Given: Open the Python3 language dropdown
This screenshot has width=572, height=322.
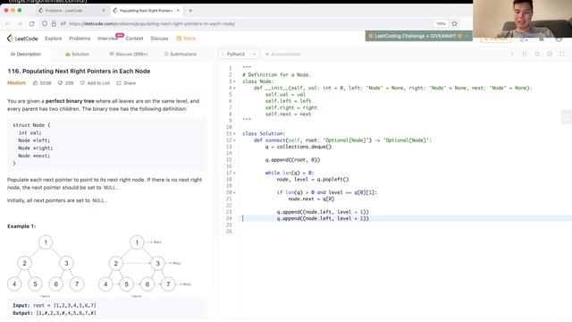Looking at the screenshot, I should (x=240, y=54).
